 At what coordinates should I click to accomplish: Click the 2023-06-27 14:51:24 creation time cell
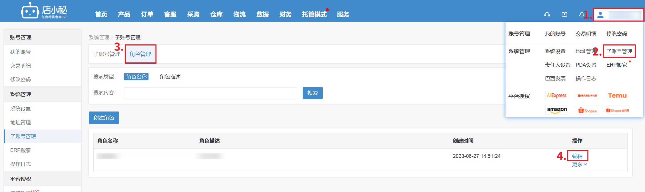click(x=477, y=156)
